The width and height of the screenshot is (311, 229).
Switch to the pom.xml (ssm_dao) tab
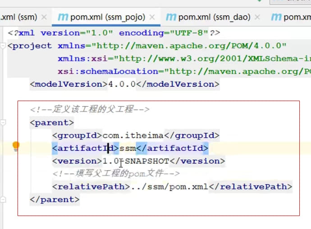(214, 17)
